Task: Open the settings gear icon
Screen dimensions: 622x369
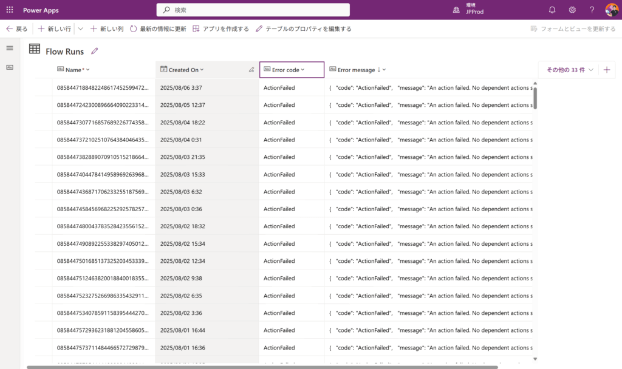Action: click(x=572, y=10)
